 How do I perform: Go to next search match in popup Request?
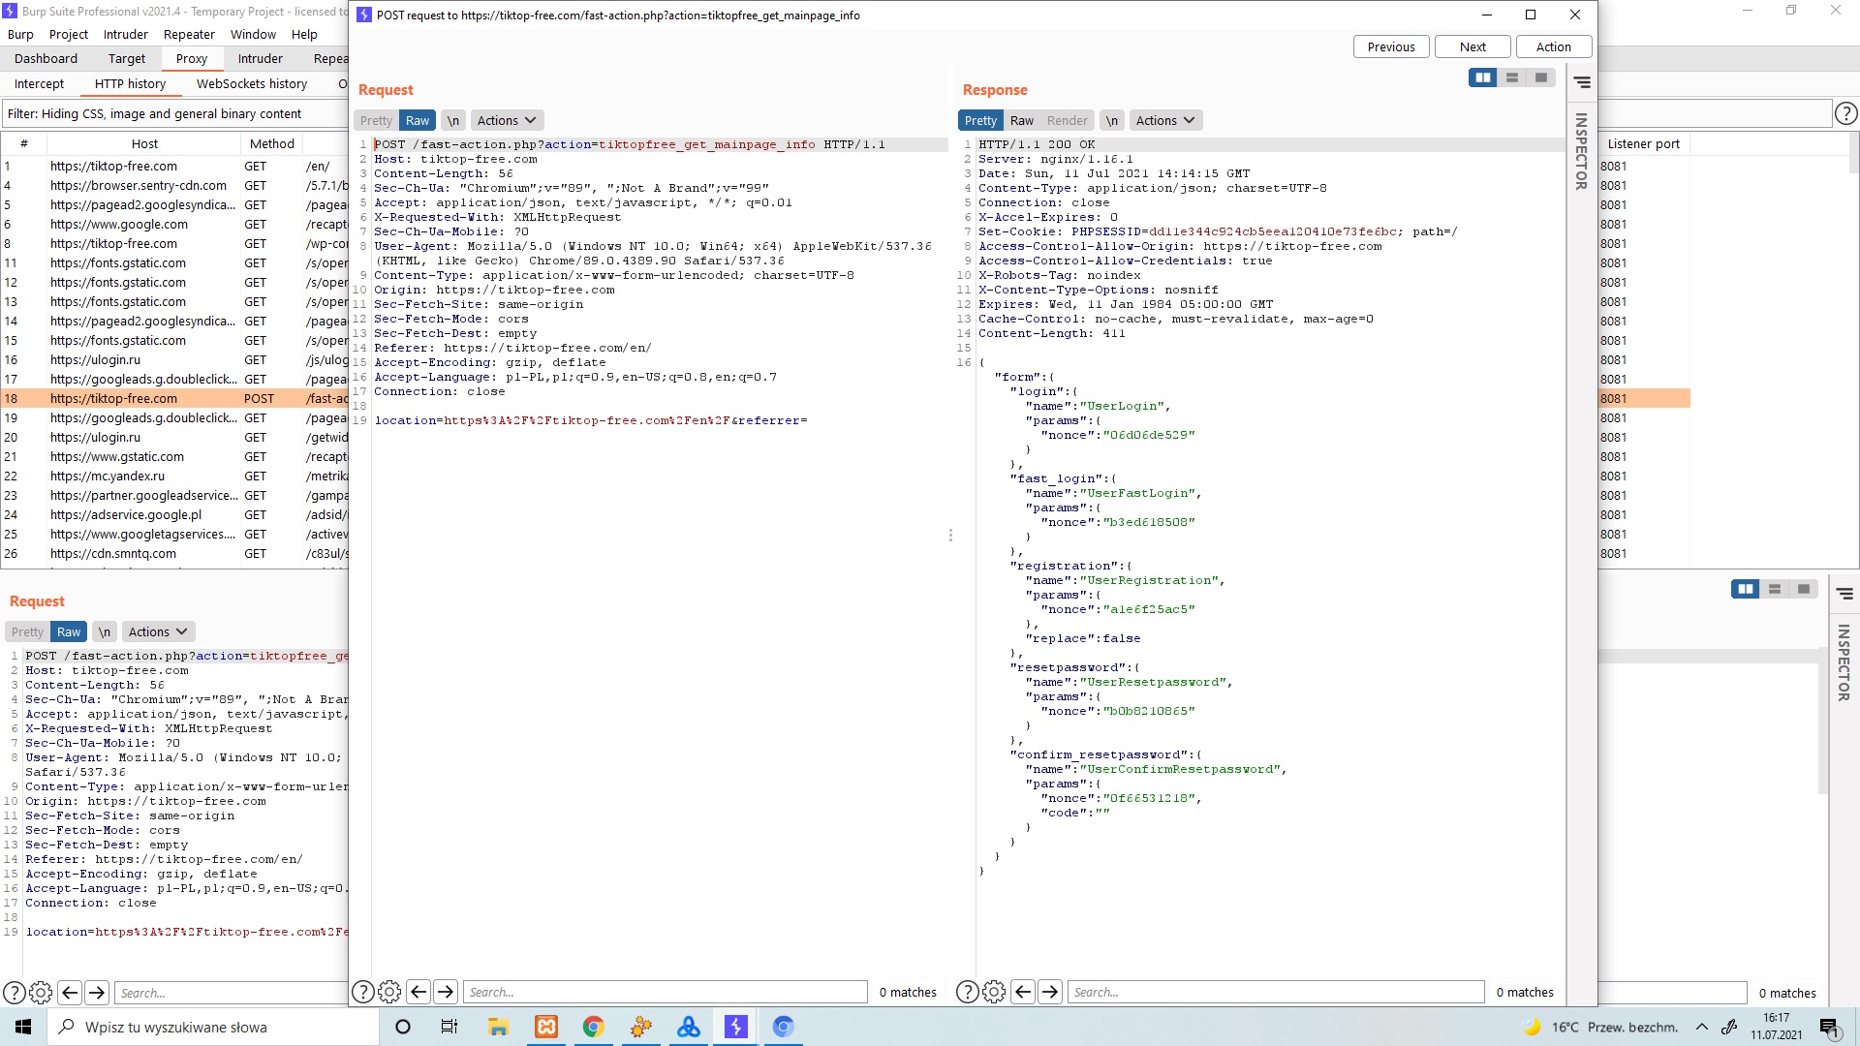click(446, 992)
